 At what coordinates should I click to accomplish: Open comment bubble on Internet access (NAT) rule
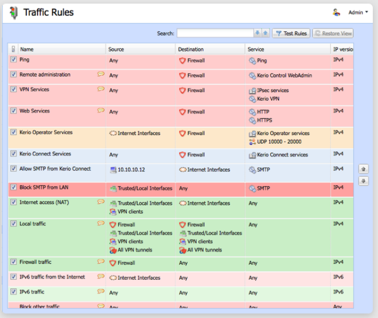(100, 202)
